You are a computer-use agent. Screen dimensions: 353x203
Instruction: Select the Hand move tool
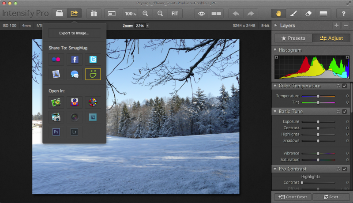[278, 14]
